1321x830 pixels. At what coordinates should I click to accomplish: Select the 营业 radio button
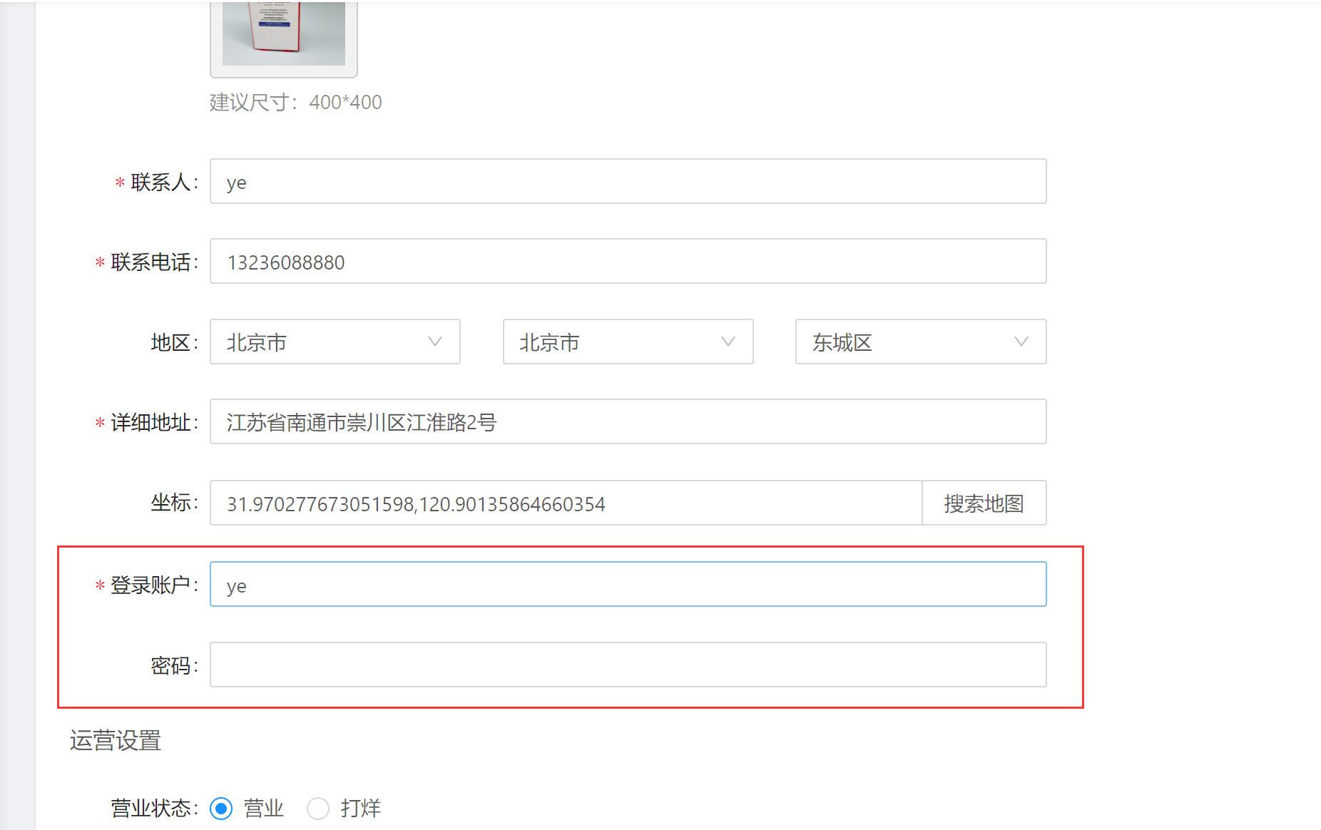[x=221, y=809]
